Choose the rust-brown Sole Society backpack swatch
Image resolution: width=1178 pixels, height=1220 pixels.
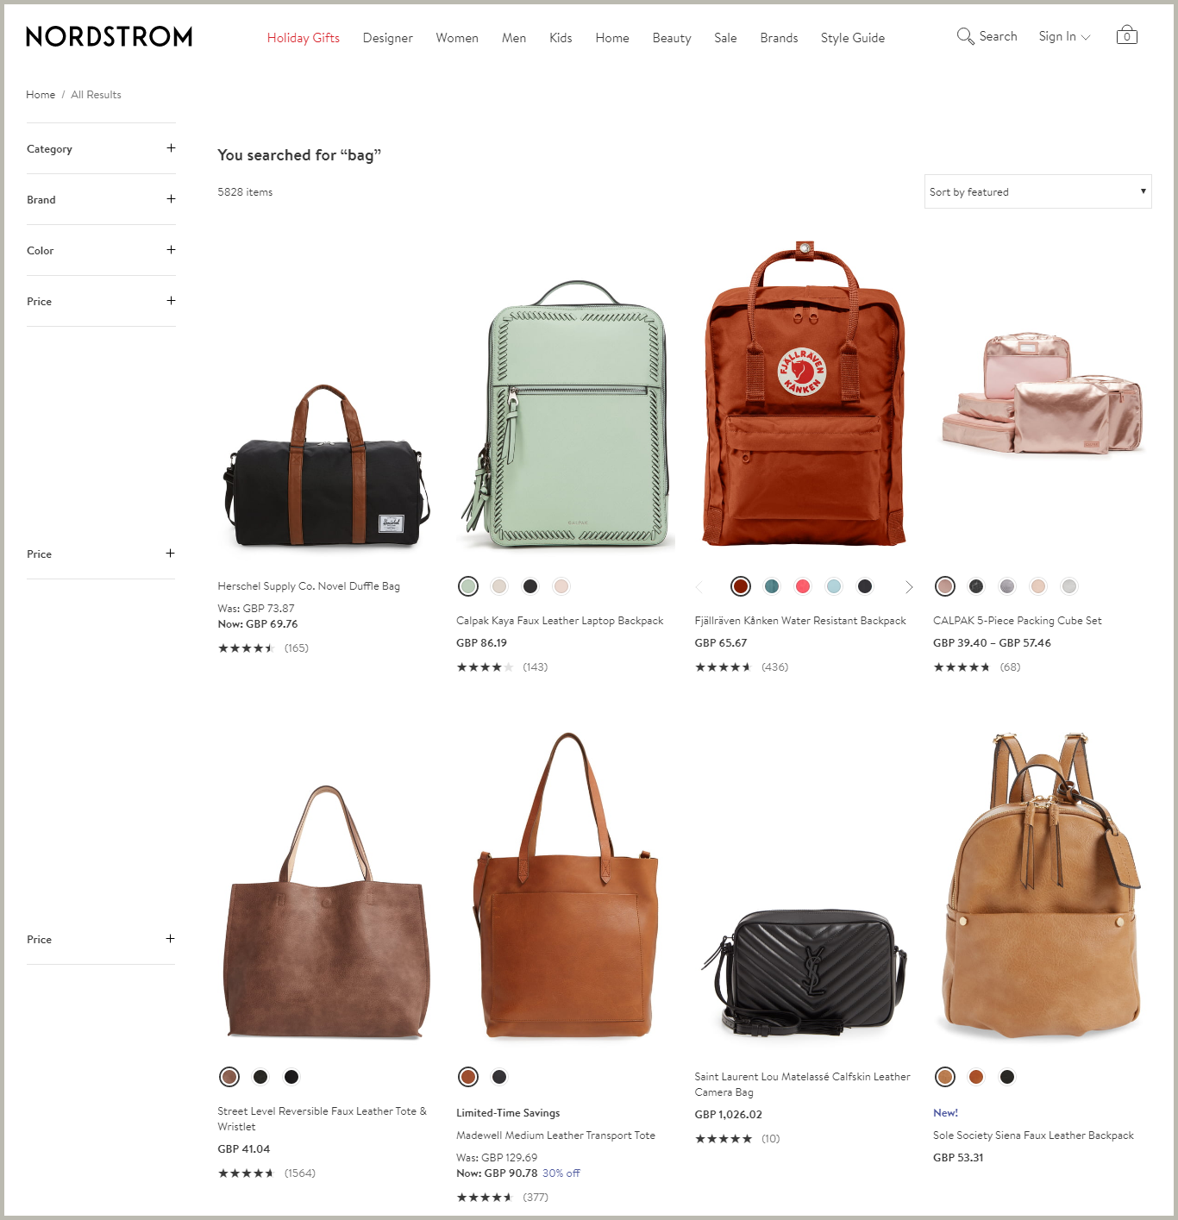[x=976, y=1077]
